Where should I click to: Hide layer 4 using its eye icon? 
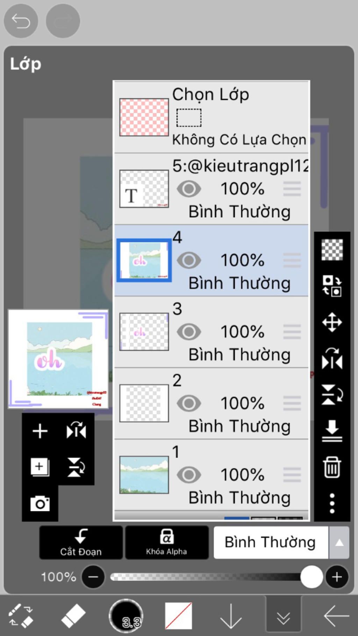tap(189, 260)
